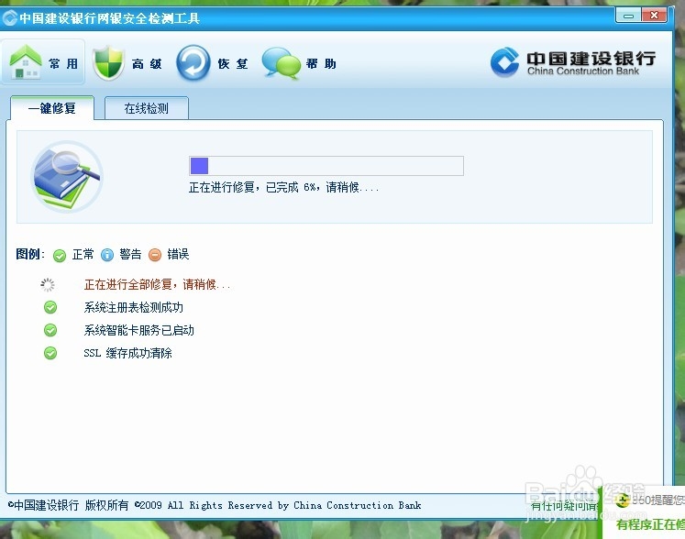This screenshot has height=539, width=685.
Task: Click the book and magnifier icon
Action: coord(67,177)
